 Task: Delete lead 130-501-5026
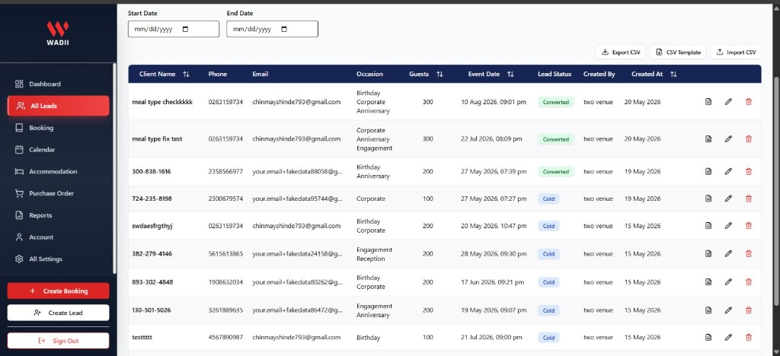click(749, 310)
